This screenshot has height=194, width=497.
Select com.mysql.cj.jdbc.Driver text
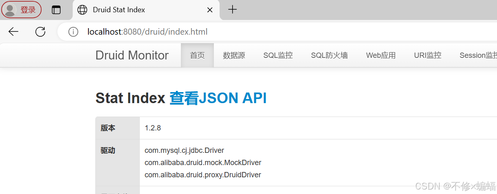184,150
